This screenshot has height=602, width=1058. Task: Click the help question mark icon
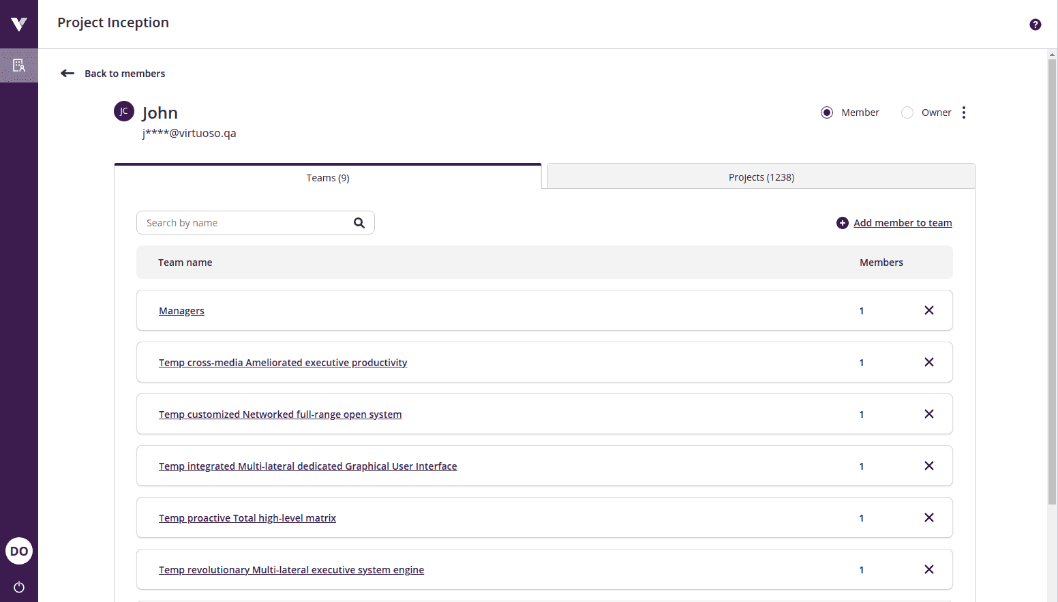pos(1035,25)
